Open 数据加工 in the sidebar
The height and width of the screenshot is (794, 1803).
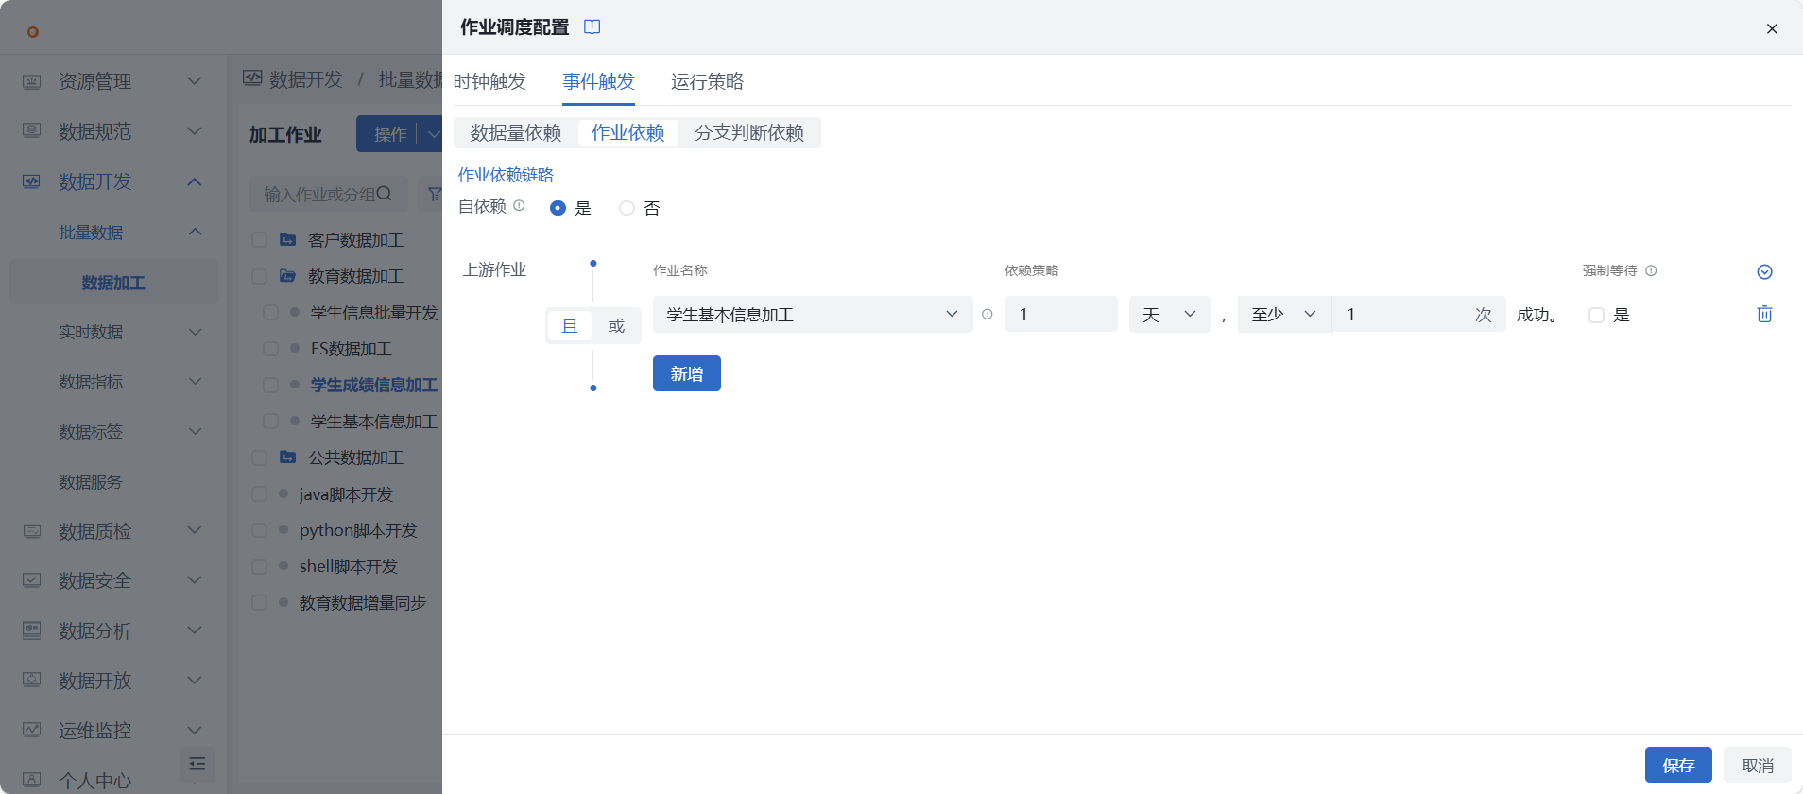113,282
